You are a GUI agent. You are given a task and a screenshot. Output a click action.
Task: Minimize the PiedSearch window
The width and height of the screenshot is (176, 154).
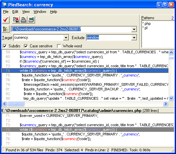[x=159, y=5]
